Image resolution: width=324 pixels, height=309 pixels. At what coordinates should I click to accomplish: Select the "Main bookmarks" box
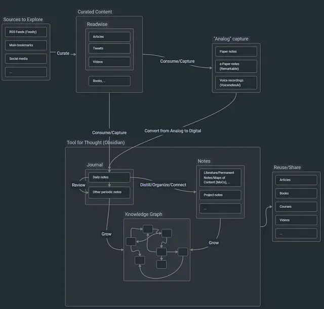click(26, 45)
